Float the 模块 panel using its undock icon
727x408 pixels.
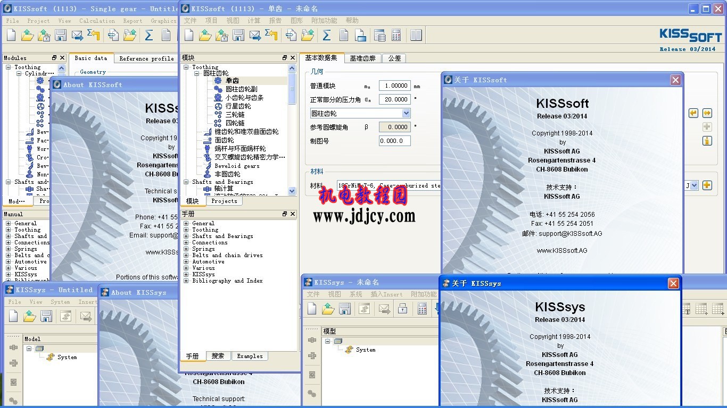285,58
